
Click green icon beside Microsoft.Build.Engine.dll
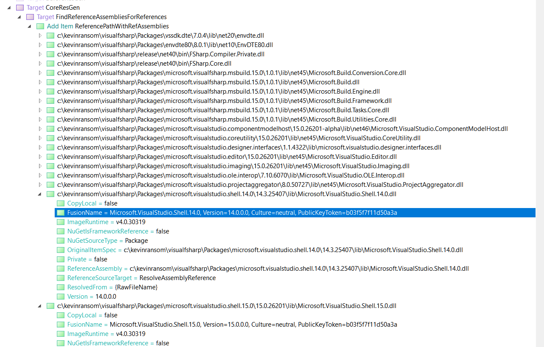[50, 92]
